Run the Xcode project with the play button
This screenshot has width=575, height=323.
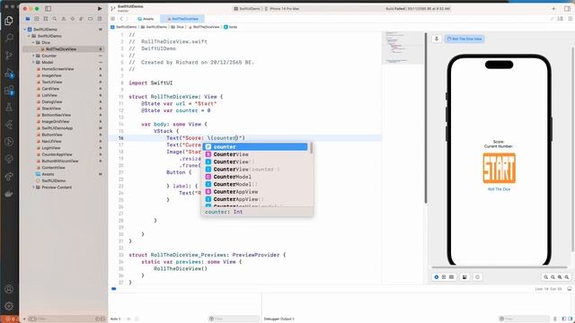click(100, 8)
